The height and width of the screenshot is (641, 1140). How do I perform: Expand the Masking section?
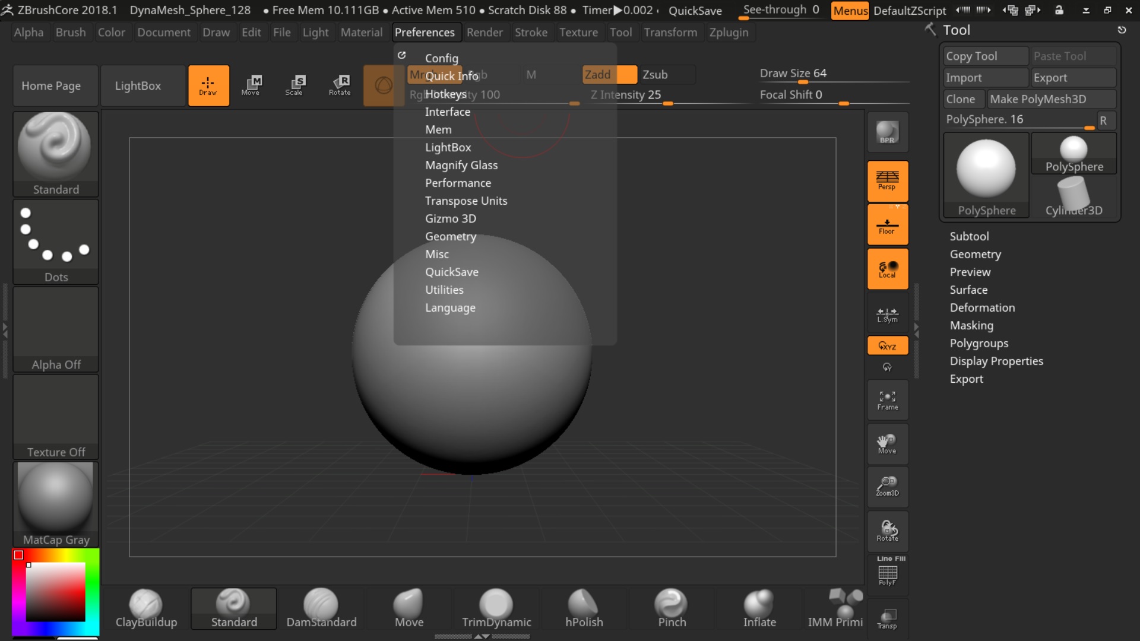pos(971,325)
